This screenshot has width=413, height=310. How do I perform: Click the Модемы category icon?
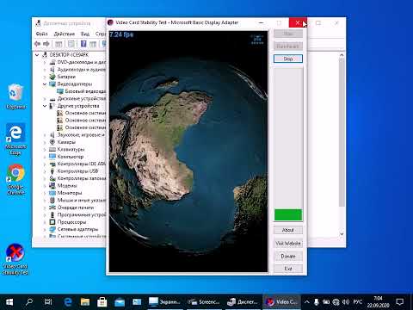[x=52, y=186]
